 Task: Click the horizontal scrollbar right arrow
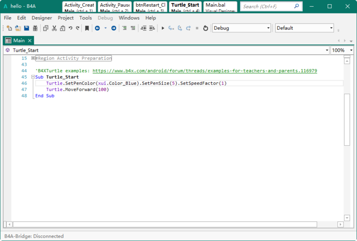[x=340, y=224]
